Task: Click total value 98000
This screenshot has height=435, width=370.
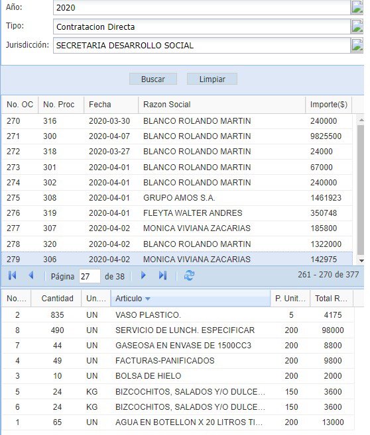Action: pyautogui.click(x=333, y=330)
